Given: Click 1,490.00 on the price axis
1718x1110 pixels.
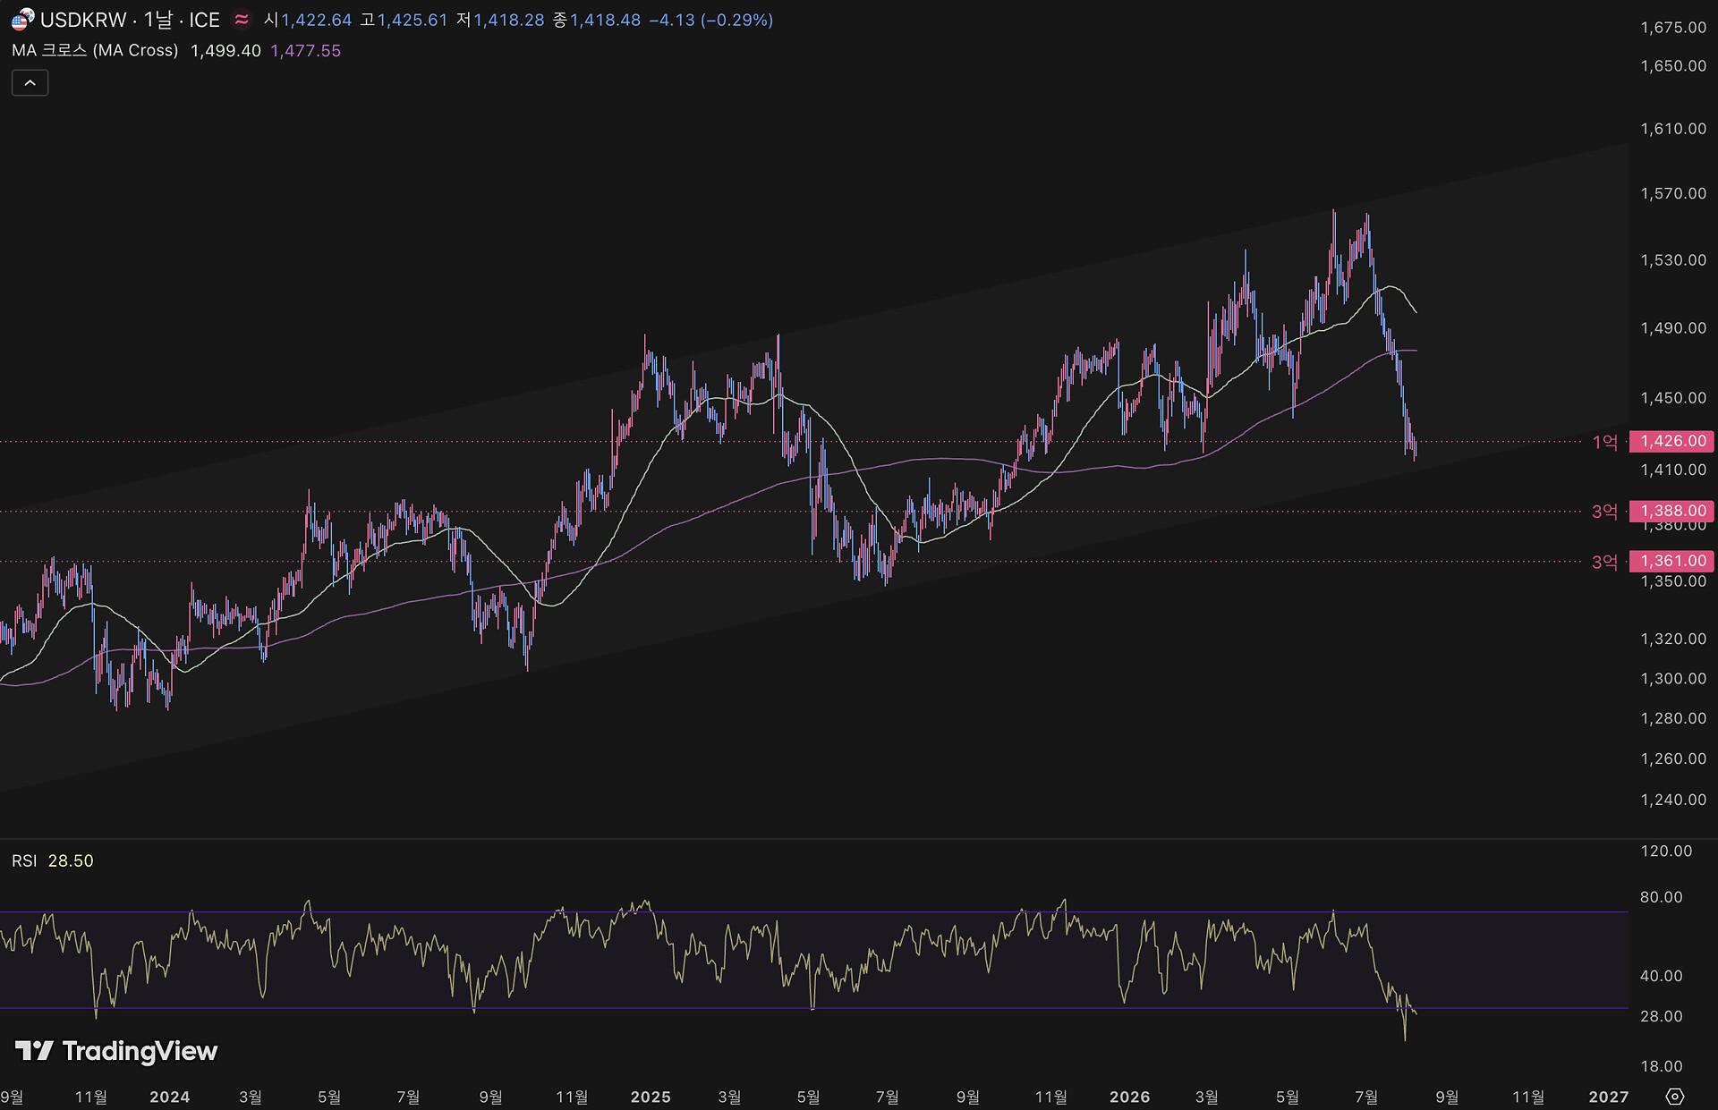Looking at the screenshot, I should (1673, 328).
